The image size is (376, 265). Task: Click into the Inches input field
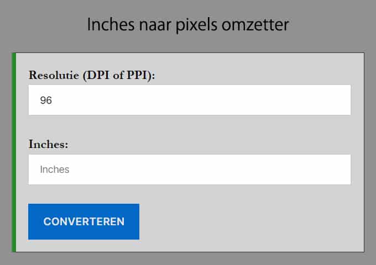tap(189, 169)
